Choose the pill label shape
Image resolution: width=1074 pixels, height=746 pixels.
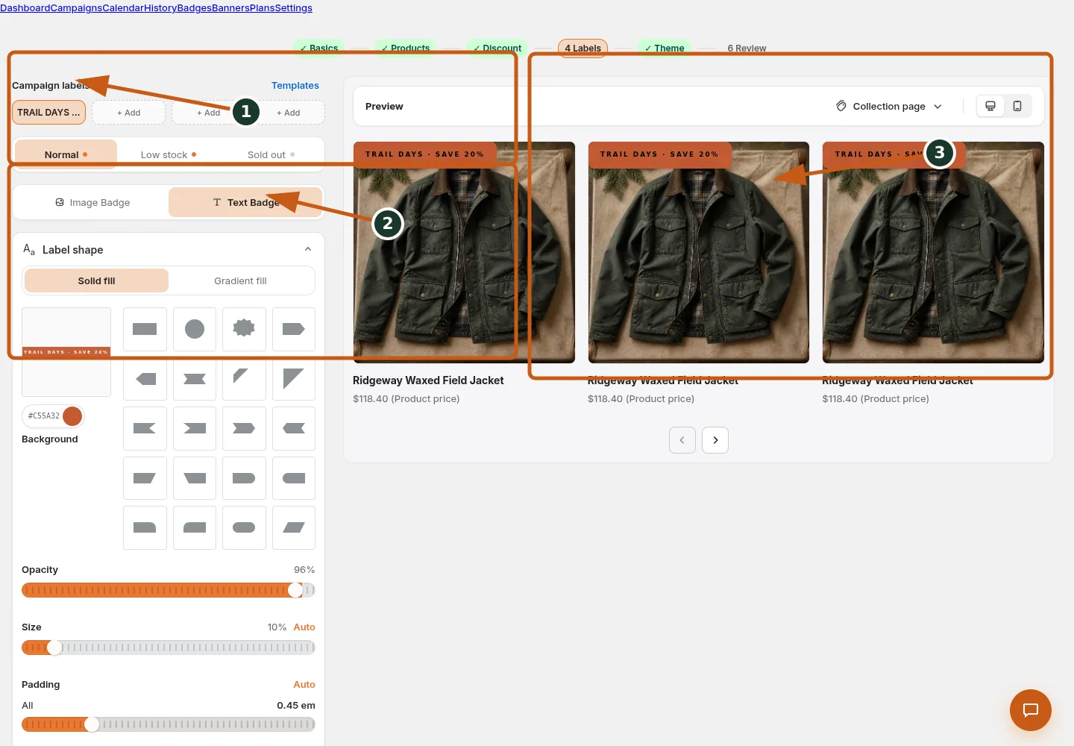pos(244,527)
